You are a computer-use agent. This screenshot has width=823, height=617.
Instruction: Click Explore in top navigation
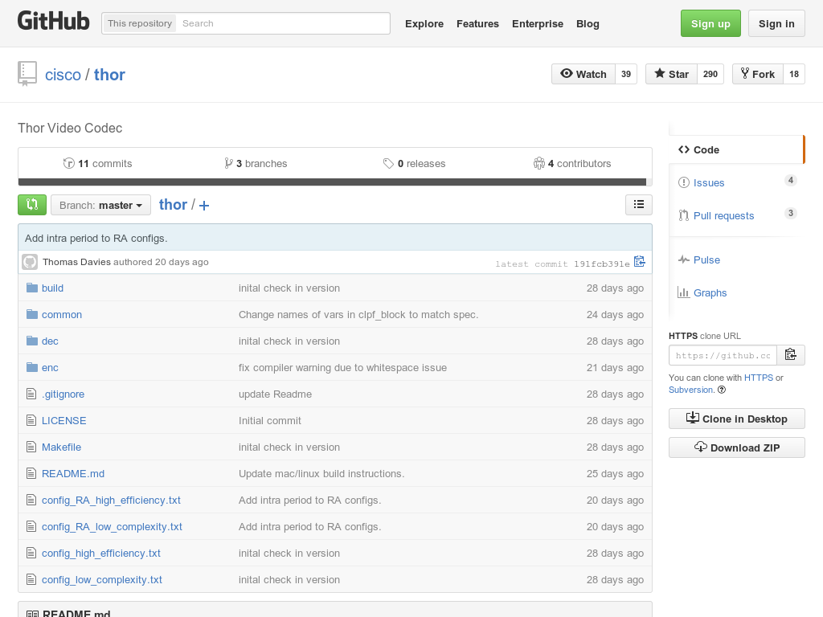(x=424, y=23)
